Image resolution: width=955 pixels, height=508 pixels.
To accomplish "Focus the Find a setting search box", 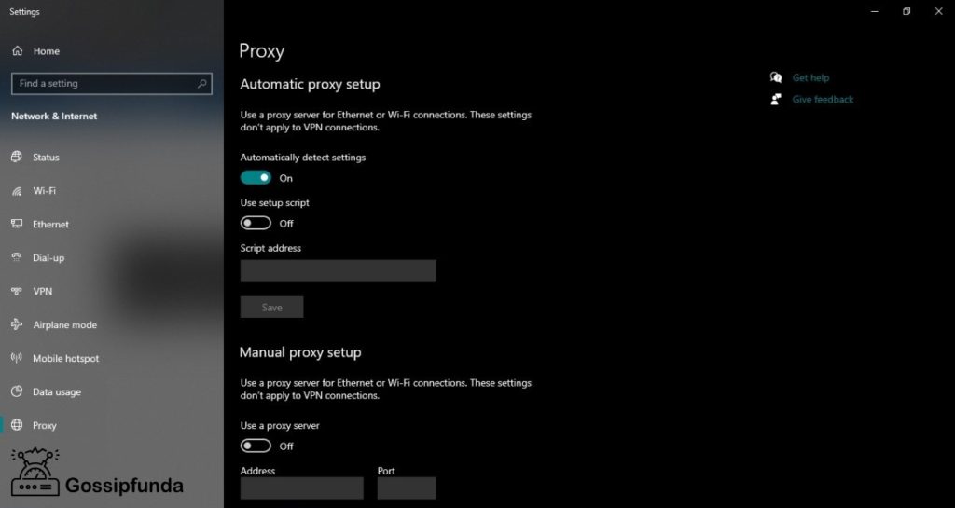I will click(x=112, y=84).
